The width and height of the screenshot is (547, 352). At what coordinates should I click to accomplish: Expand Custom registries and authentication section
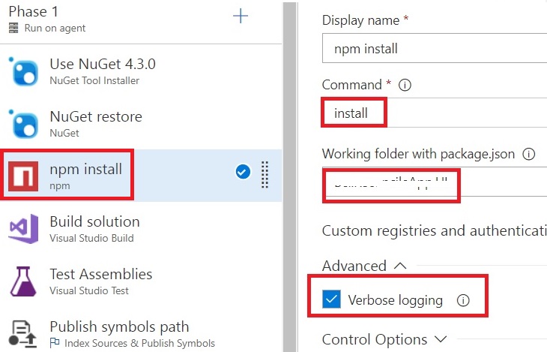click(435, 231)
